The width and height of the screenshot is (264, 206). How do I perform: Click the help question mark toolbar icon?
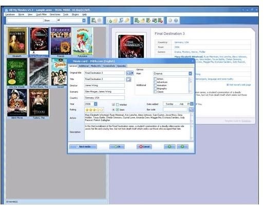tap(176, 20)
